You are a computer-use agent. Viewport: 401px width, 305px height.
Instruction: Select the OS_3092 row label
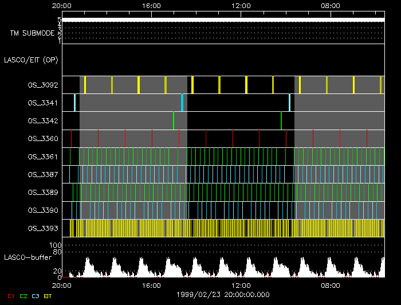click(x=42, y=85)
